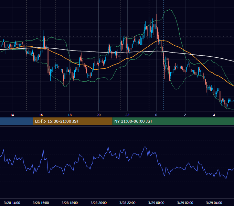Click the 18 hour label on price chart axis
Image resolution: width=234 pixels, height=206 pixels.
pos(70,115)
